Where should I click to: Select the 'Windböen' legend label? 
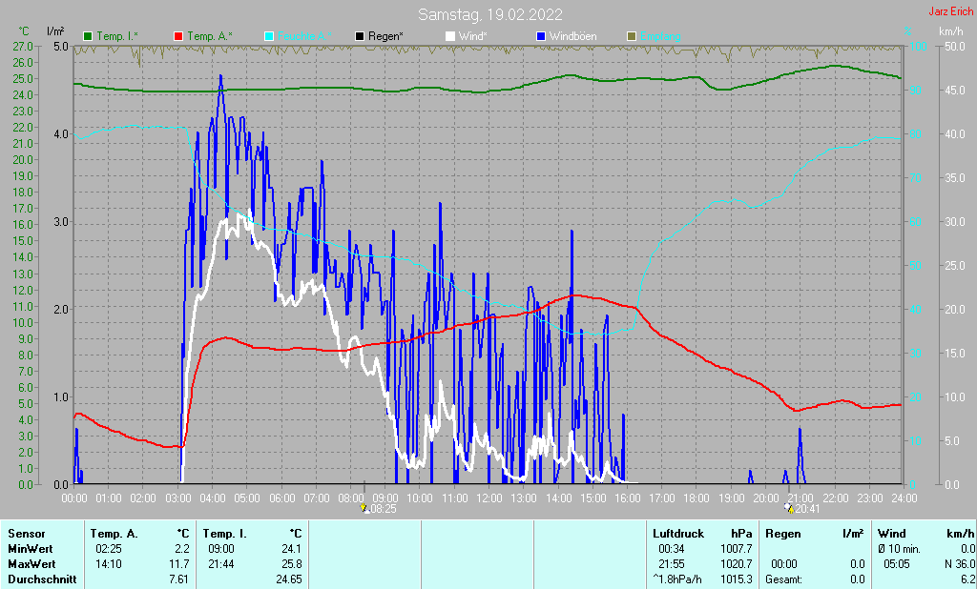pos(572,36)
